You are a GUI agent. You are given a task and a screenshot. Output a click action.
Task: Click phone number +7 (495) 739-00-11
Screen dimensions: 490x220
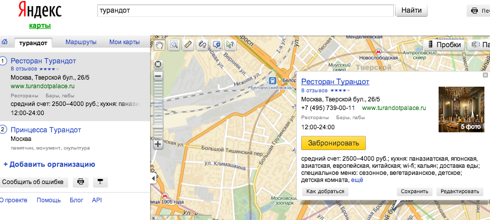pos(328,108)
